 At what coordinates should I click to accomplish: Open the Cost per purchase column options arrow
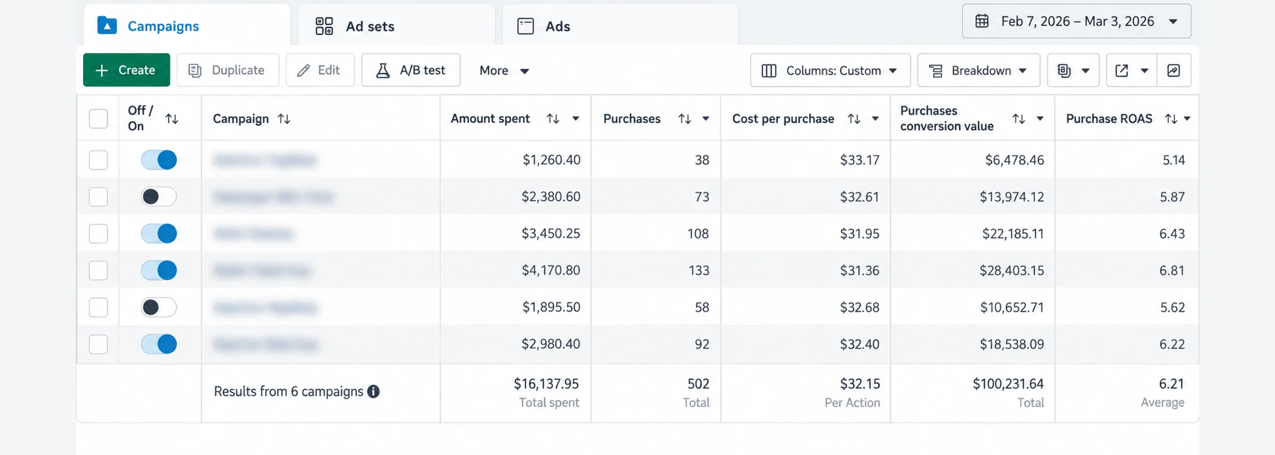click(875, 119)
